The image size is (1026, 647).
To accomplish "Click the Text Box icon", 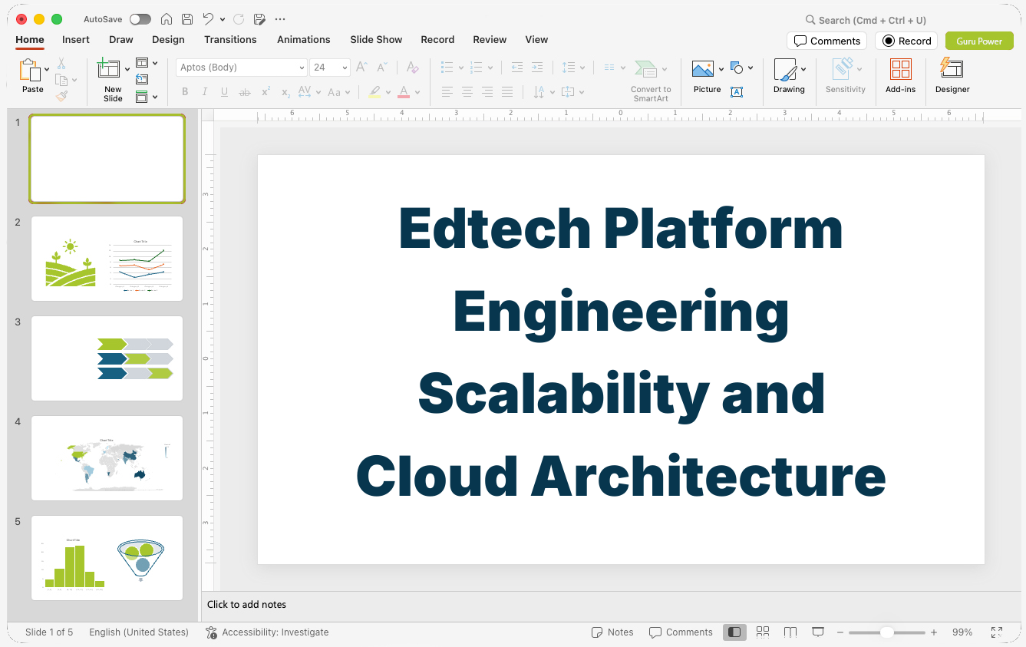I will [x=737, y=92].
